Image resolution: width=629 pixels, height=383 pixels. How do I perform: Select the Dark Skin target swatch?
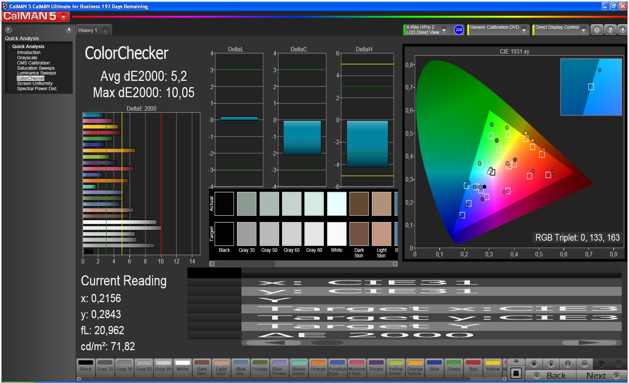(x=359, y=234)
